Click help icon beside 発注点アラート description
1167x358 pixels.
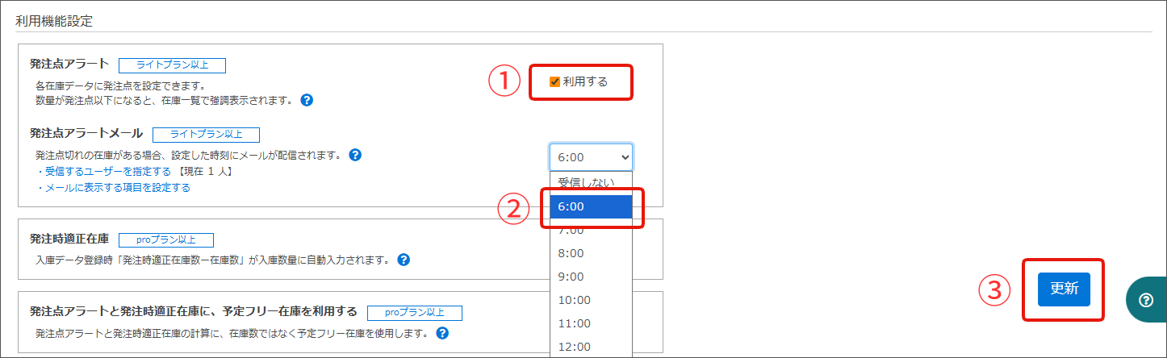(x=306, y=101)
